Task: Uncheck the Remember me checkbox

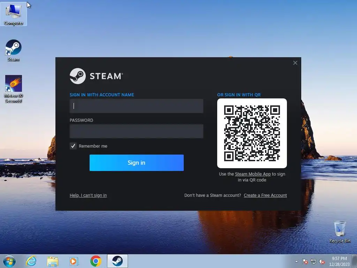Action: click(73, 146)
